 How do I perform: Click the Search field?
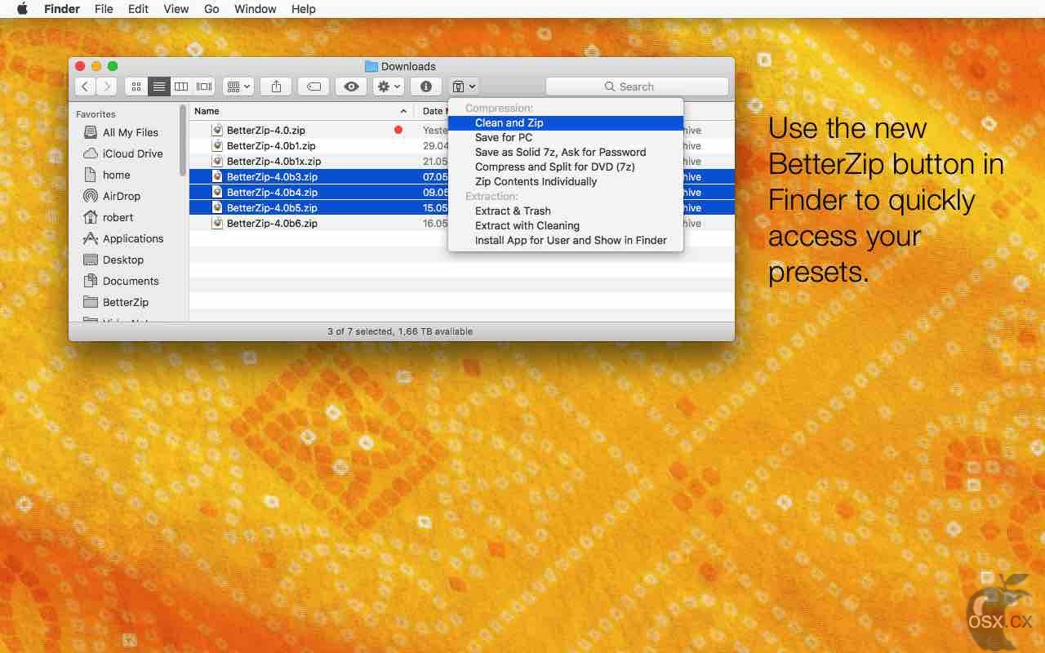point(637,87)
